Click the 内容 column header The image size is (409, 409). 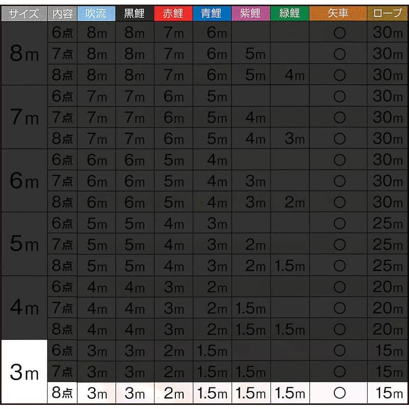pyautogui.click(x=62, y=14)
